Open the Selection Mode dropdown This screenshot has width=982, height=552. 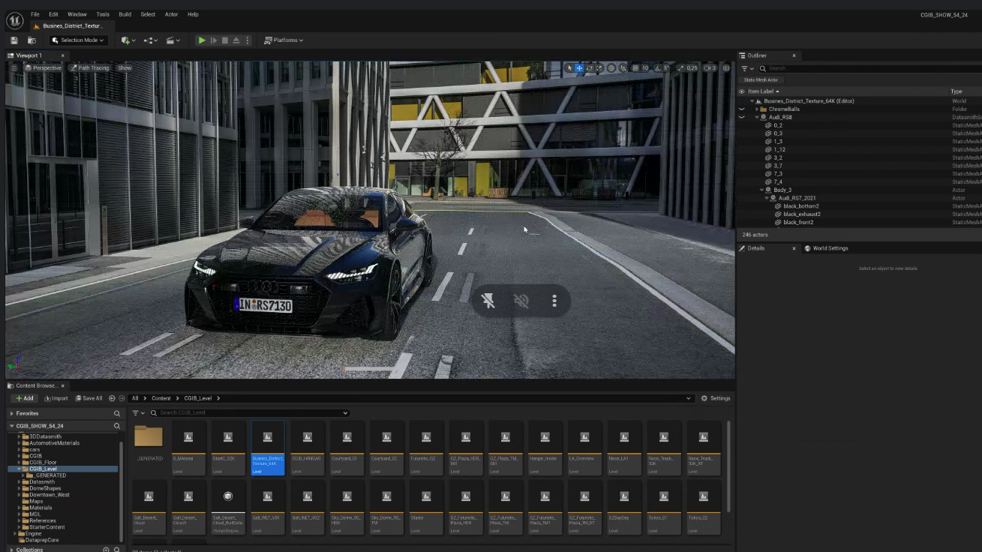pyautogui.click(x=78, y=40)
